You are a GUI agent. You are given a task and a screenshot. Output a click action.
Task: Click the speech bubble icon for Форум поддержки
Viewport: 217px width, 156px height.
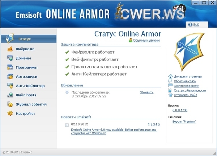[x=170, y=85]
